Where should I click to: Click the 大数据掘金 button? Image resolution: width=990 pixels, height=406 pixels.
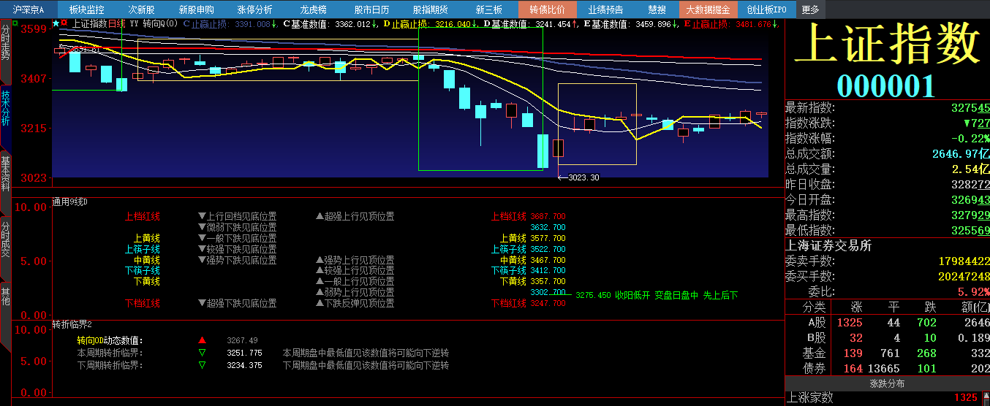pos(707,9)
